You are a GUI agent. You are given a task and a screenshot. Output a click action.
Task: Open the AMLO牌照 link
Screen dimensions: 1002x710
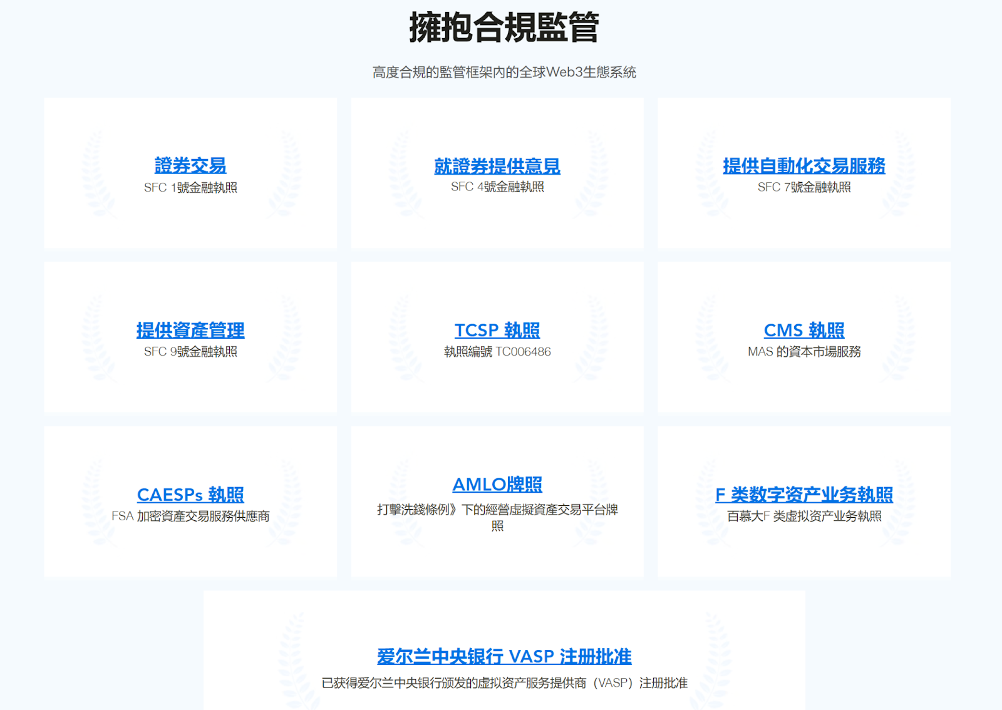[x=498, y=484]
